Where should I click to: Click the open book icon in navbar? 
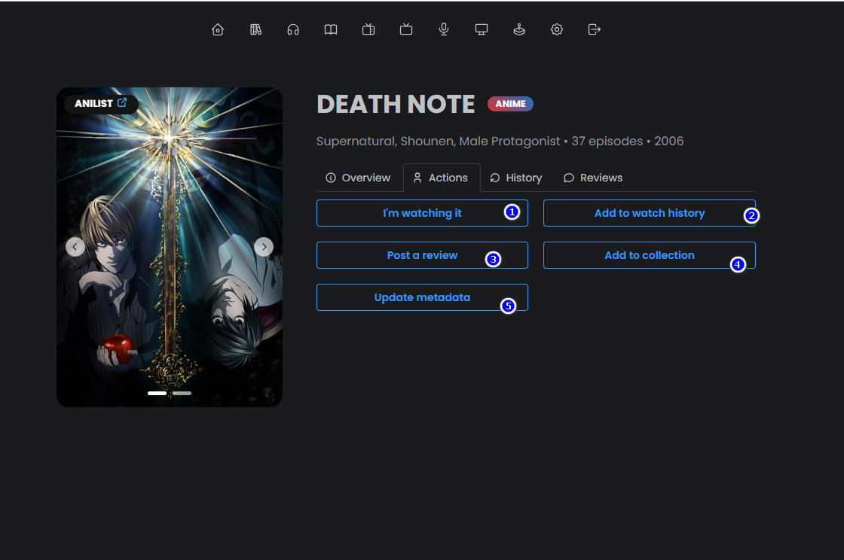pos(331,29)
